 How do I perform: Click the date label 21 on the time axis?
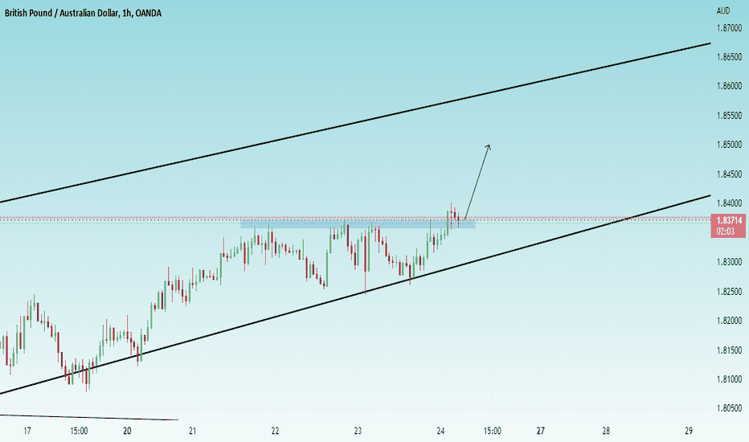tap(193, 431)
